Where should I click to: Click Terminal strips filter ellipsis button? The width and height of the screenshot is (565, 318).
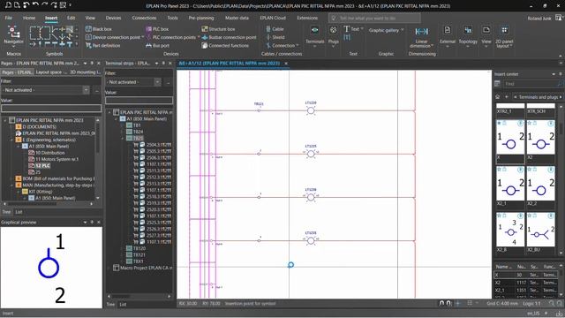pyautogui.click(x=169, y=82)
